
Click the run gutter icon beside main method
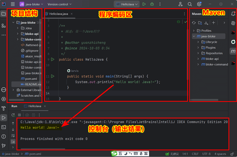(x=53, y=76)
